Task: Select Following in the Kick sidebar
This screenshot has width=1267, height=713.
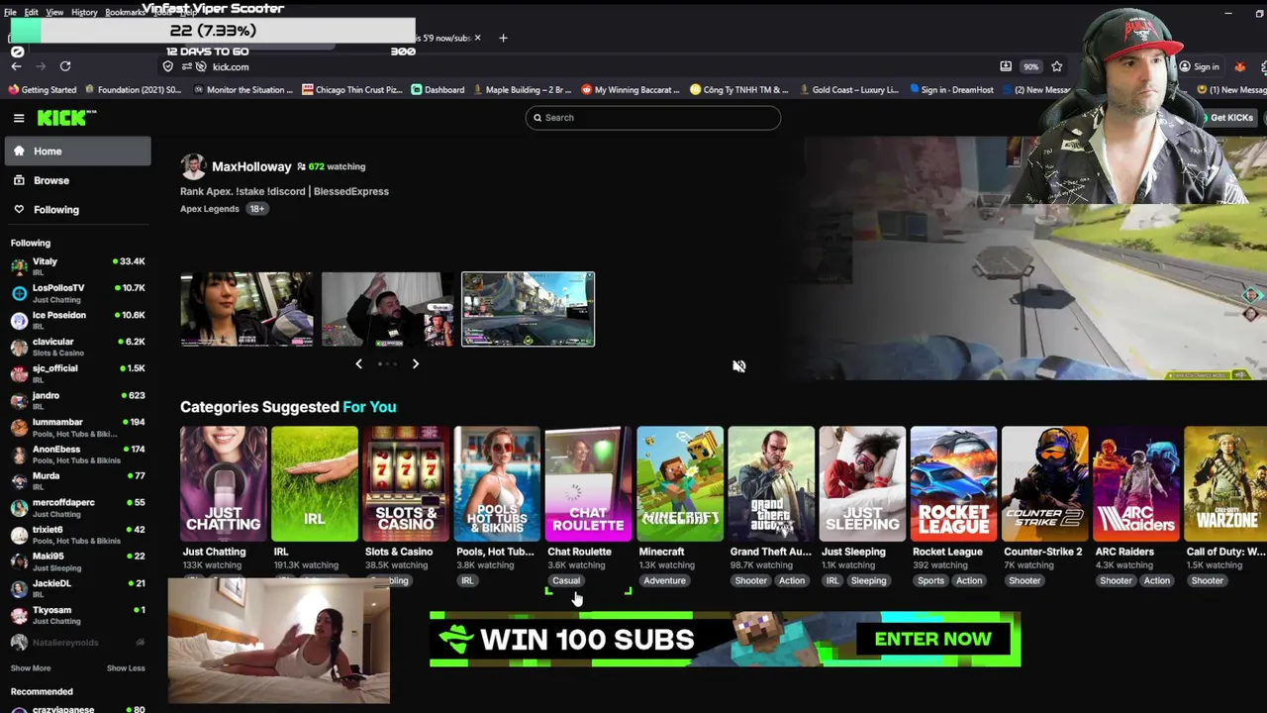Action: tap(78, 209)
